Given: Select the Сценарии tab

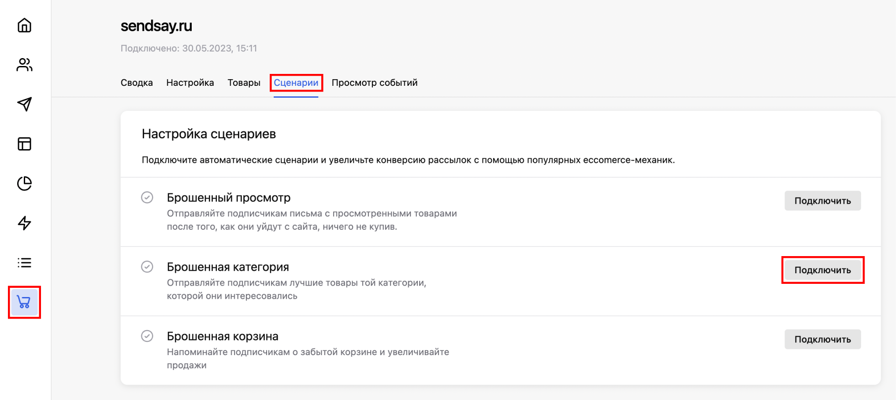Looking at the screenshot, I should click(x=296, y=82).
